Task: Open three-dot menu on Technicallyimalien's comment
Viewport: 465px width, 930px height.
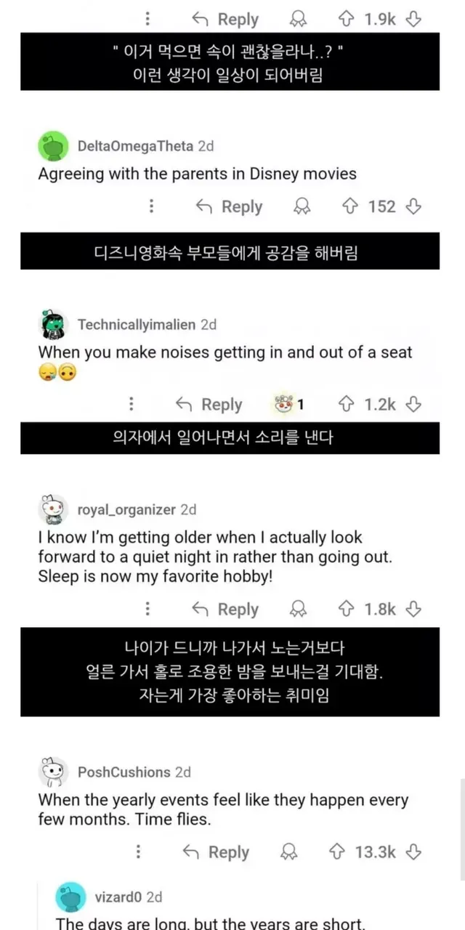Action: click(x=132, y=404)
